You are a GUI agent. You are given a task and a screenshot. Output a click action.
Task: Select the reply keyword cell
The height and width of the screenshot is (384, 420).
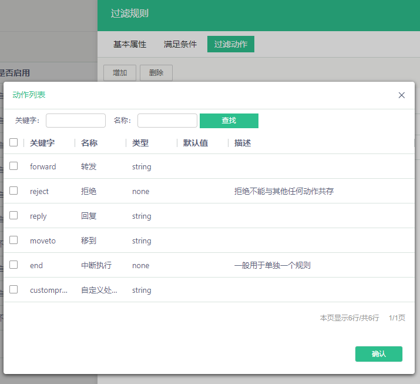38,216
